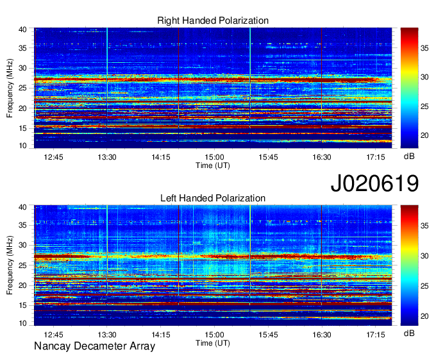The width and height of the screenshot is (436, 354).
Task: Click the 12:45 time tick of Left Handed plot
Action: (53, 335)
